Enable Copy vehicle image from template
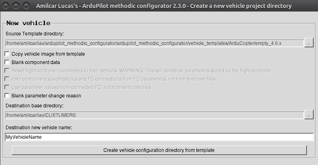Image resolution: width=318 pixels, height=165 pixels. [x=7, y=54]
